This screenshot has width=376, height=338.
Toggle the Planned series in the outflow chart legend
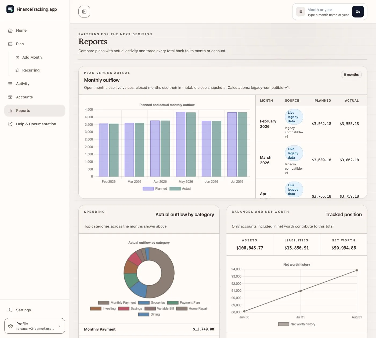[x=155, y=188]
